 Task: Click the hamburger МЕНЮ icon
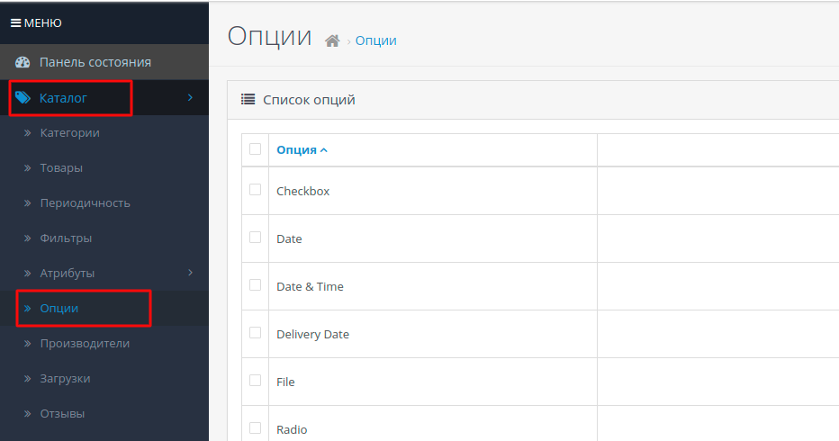(x=15, y=22)
